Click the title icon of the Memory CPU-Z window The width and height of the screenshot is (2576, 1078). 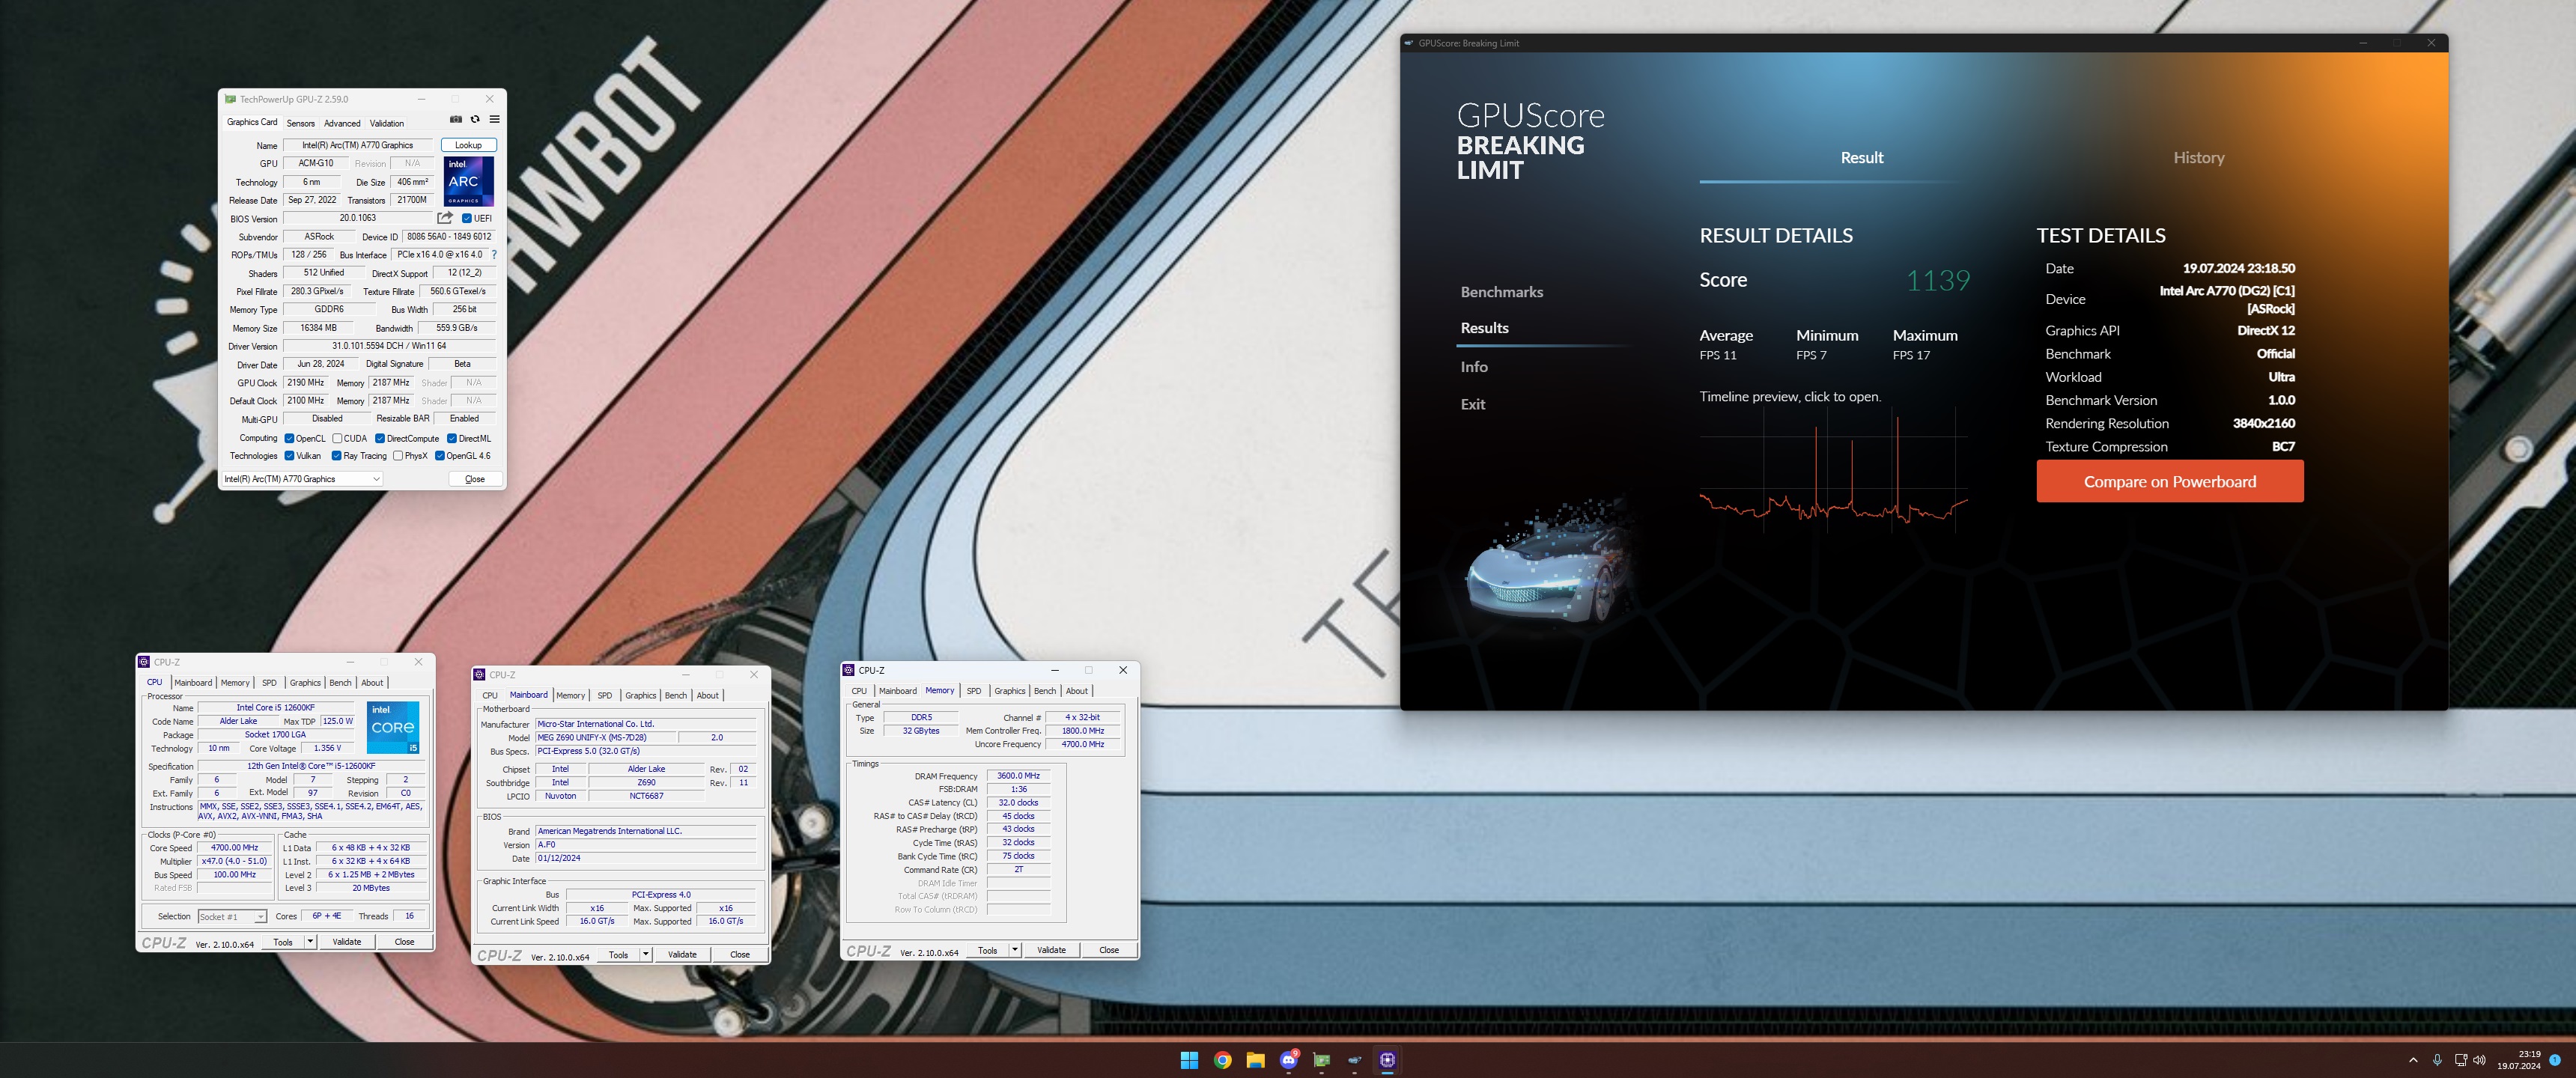click(849, 670)
